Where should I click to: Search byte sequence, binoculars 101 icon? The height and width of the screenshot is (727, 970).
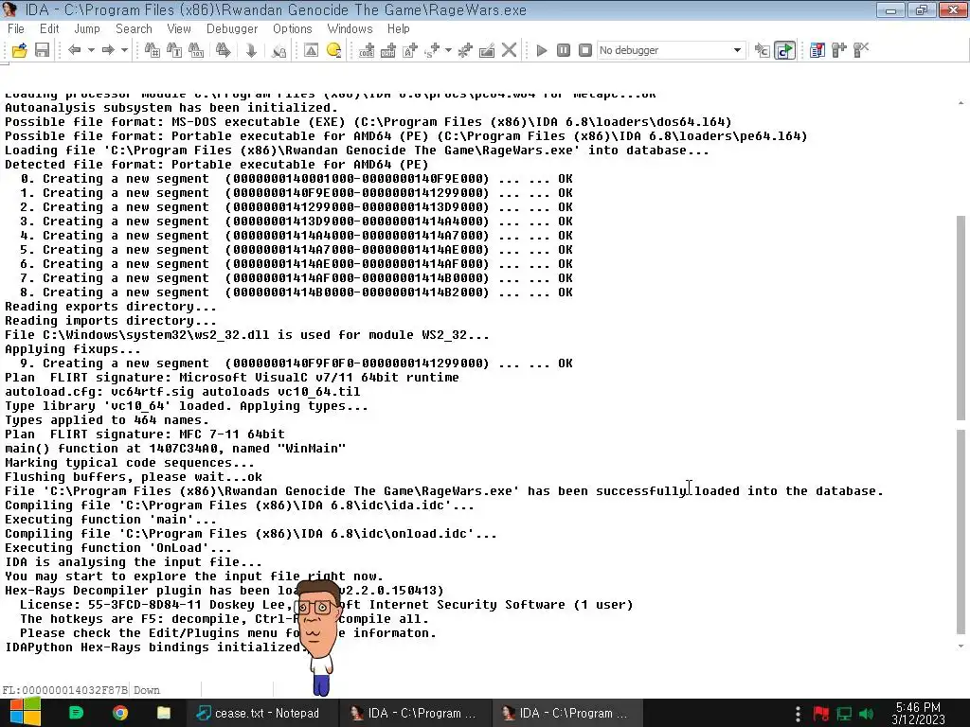click(x=196, y=50)
